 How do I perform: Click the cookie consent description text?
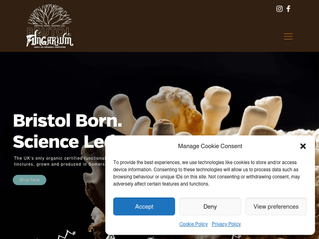[207, 173]
